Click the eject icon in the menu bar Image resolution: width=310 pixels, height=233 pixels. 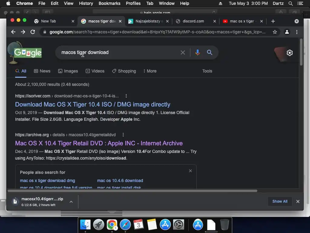[220, 3]
